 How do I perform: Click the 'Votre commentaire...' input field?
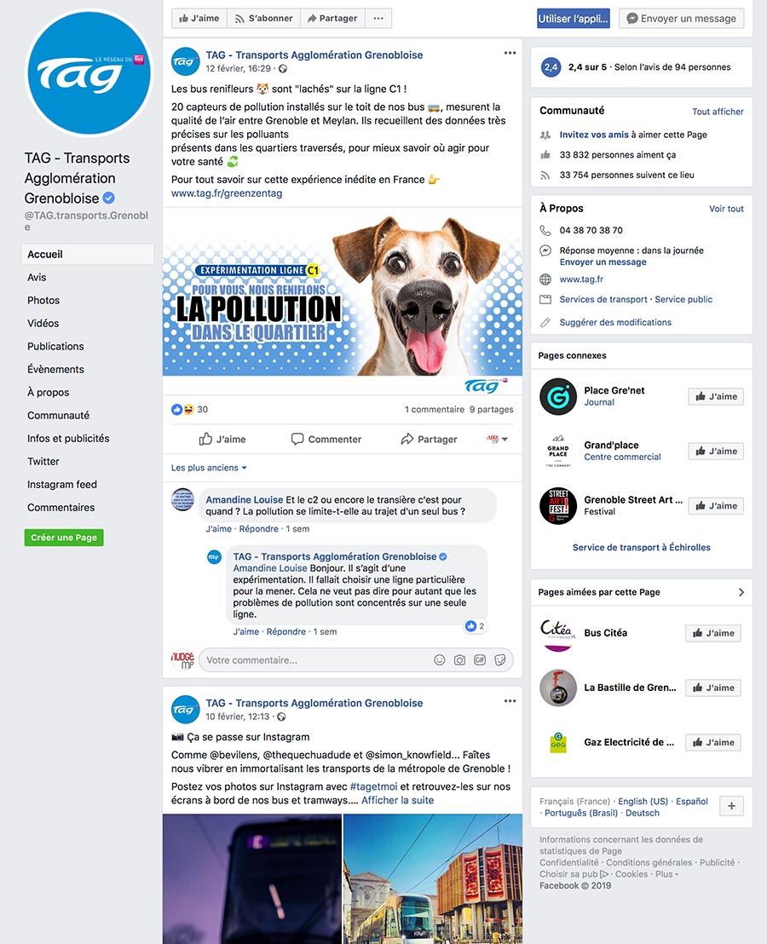(356, 659)
